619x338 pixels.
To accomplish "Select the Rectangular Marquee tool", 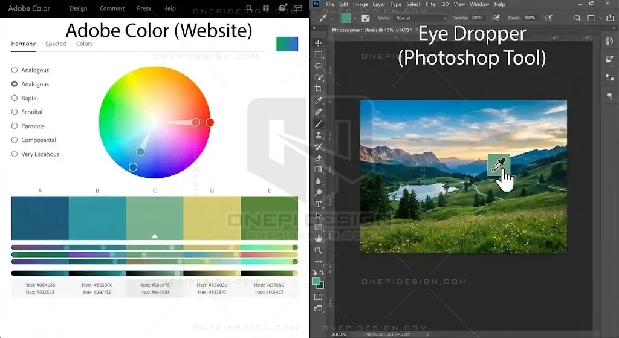I will [319, 54].
